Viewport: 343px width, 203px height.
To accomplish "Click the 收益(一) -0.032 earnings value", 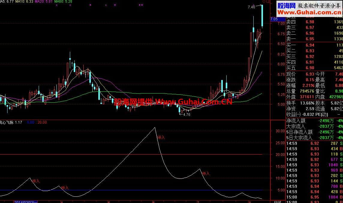I will click(309, 114).
